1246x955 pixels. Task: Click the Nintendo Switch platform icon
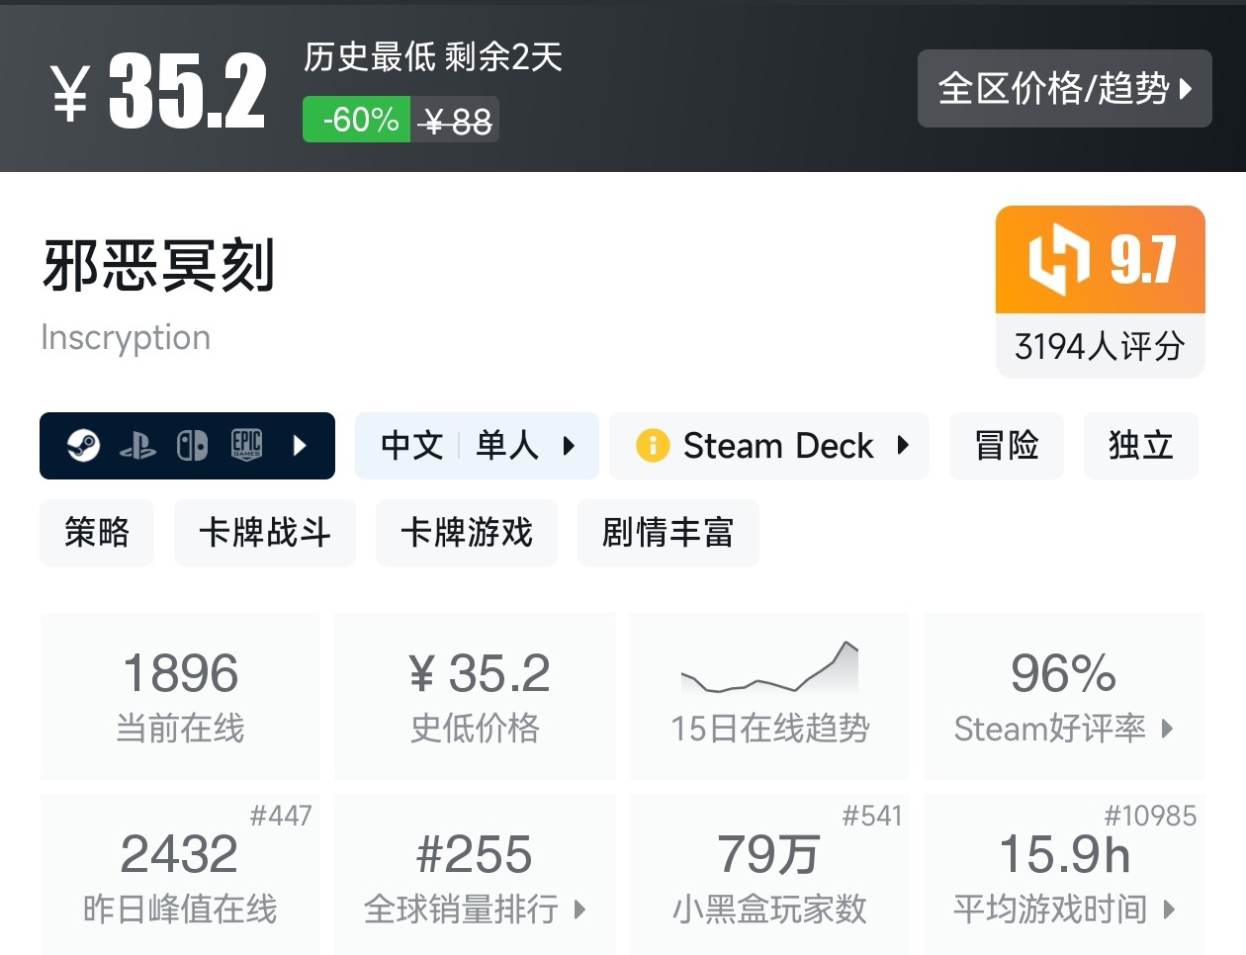[192, 446]
